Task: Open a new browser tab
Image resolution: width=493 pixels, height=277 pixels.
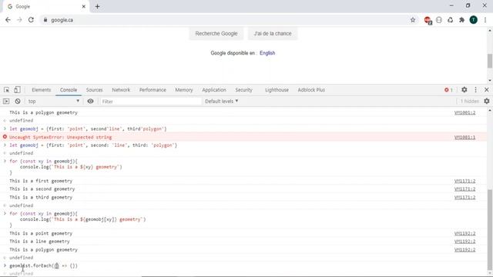Action: [x=98, y=6]
